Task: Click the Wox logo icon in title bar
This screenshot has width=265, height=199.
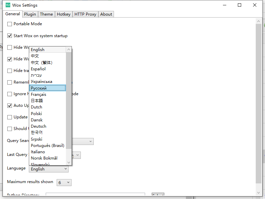Action: (8, 5)
